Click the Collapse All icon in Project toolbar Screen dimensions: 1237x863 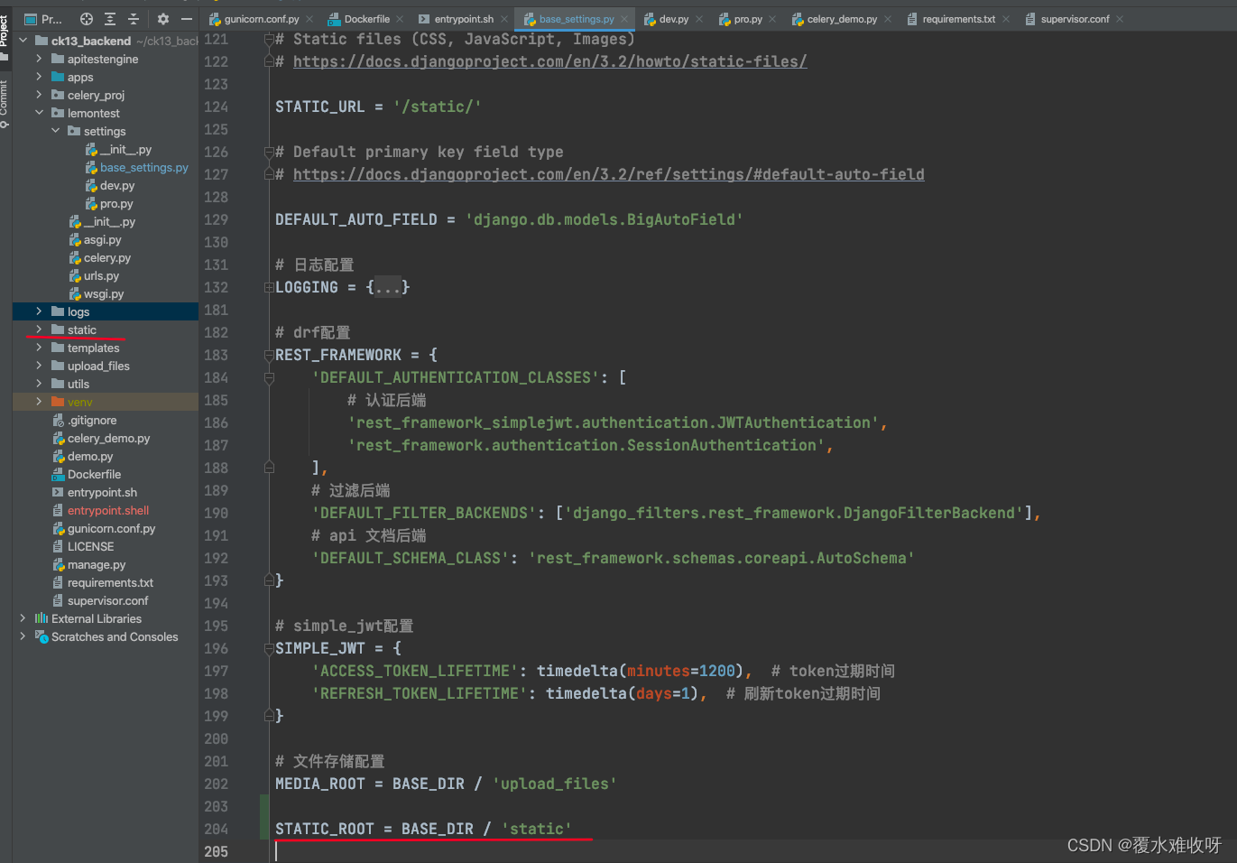(x=134, y=19)
